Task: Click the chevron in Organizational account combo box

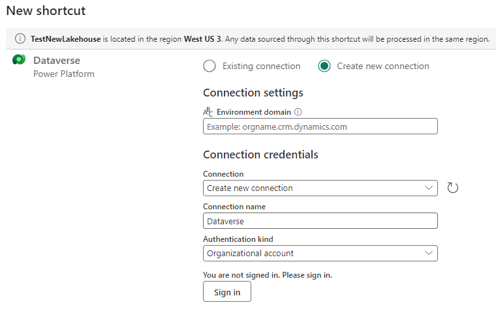Action: click(429, 253)
